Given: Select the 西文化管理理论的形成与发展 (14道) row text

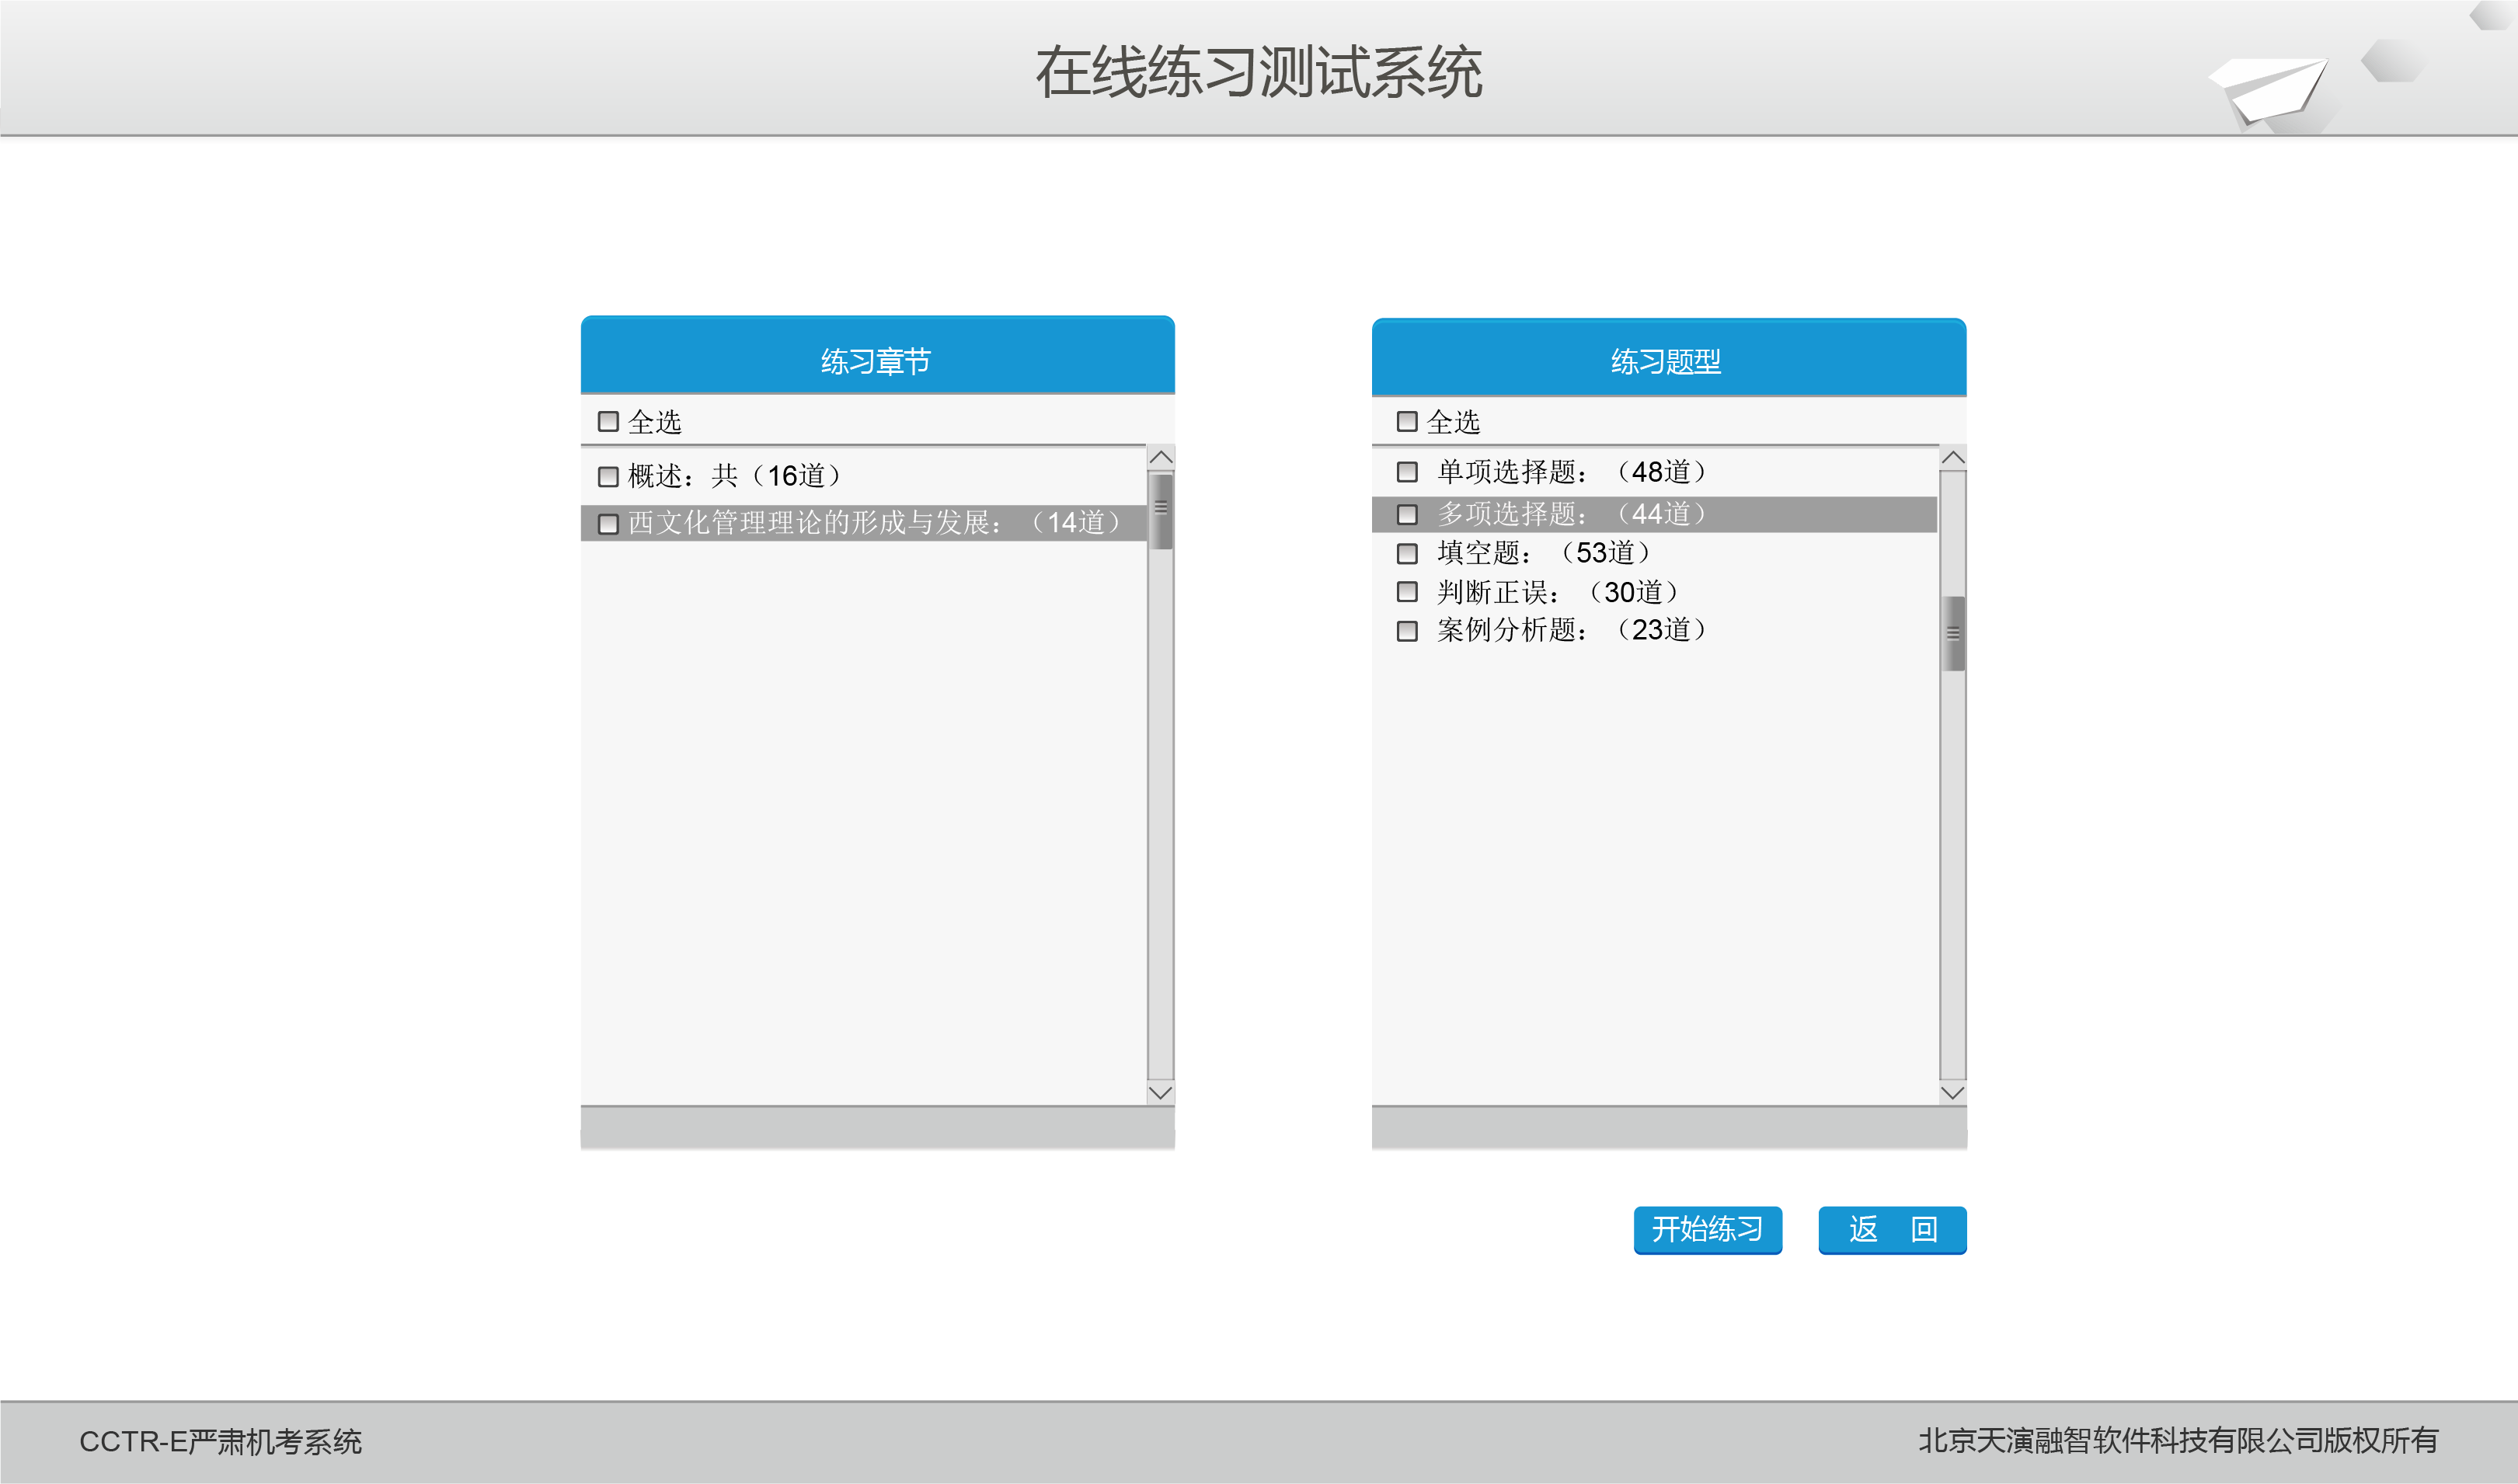Looking at the screenshot, I should [x=875, y=523].
